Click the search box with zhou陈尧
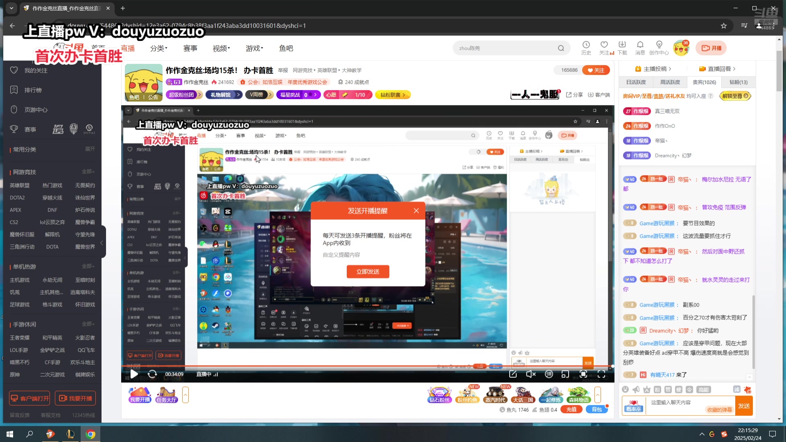 click(x=506, y=48)
